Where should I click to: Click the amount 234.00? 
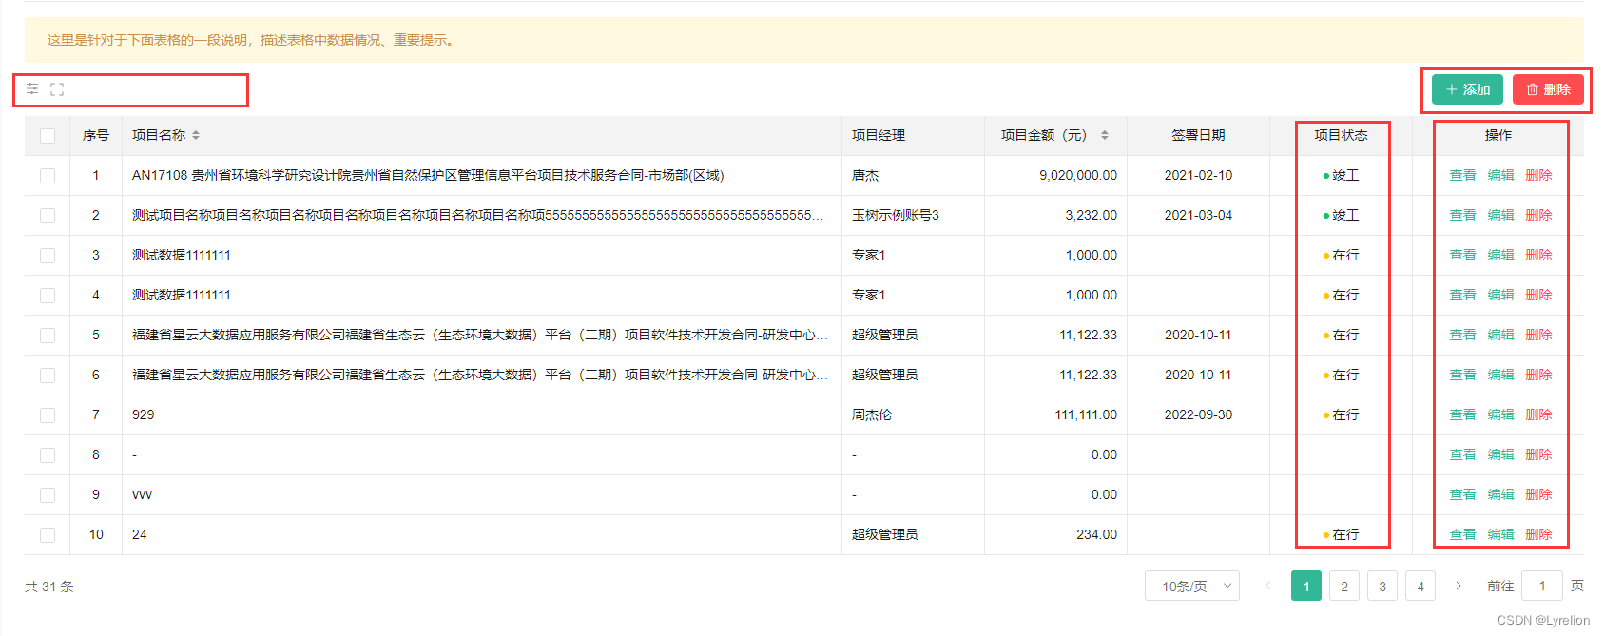(1096, 534)
